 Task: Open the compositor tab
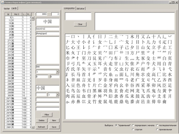(69, 8)
